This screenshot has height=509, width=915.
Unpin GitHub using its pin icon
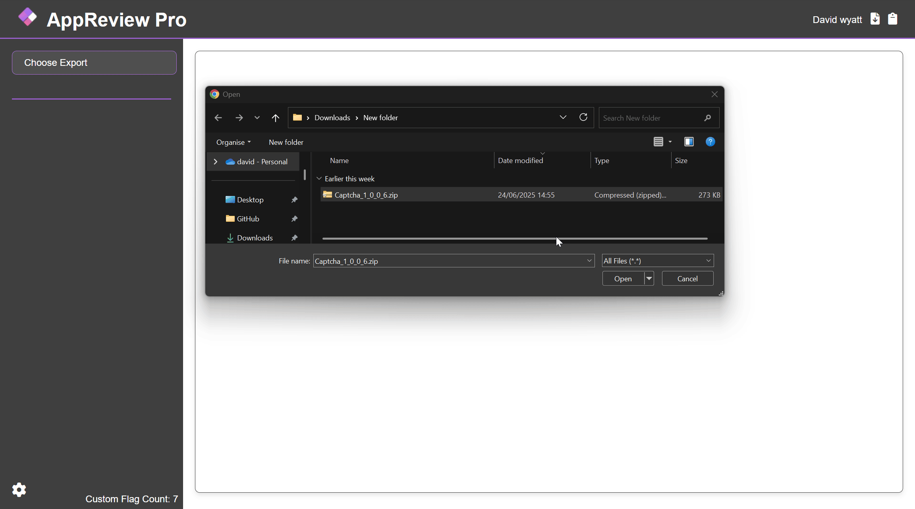tap(294, 219)
